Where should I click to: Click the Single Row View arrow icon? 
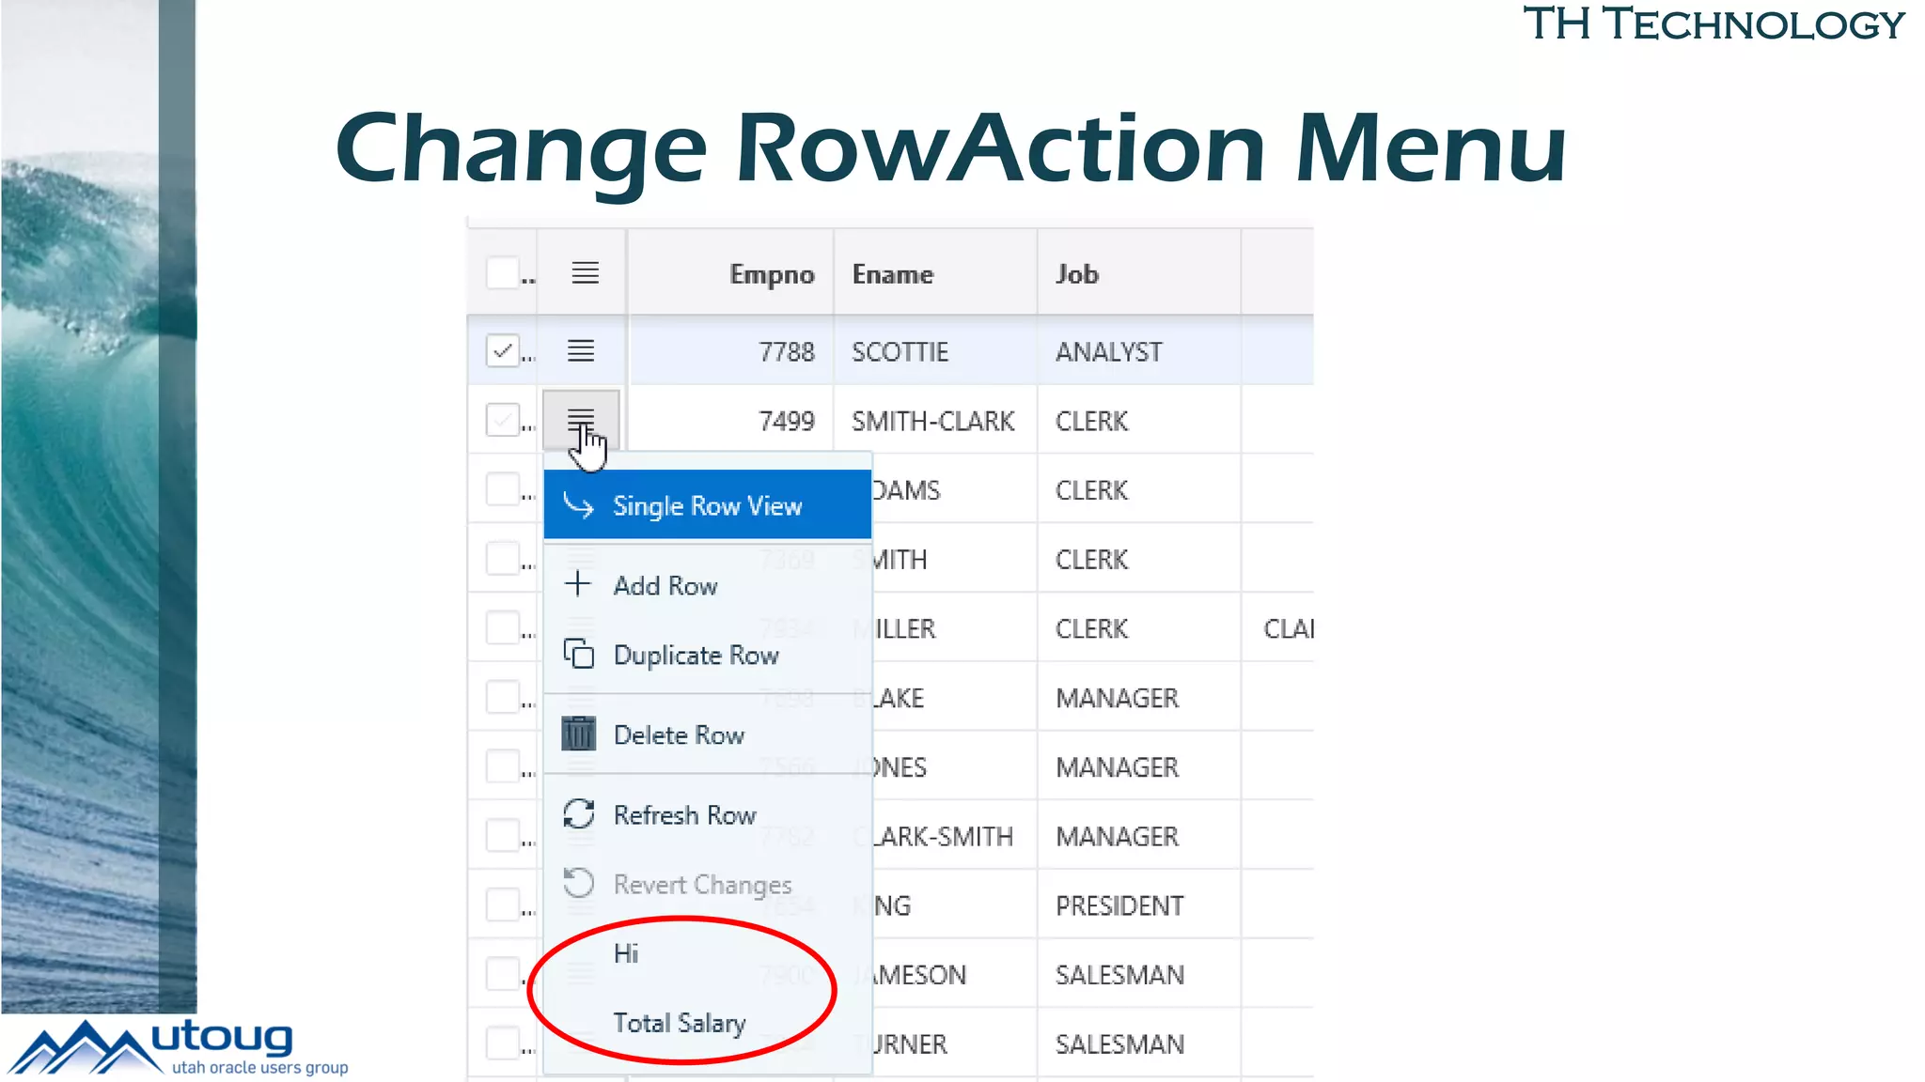coord(578,505)
